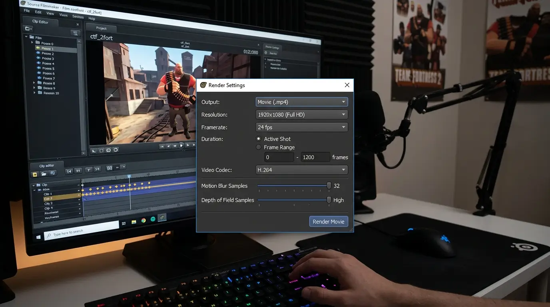550x307 pixels.
Task: Open the Video Codec dropdown showing H.264
Action: point(301,170)
